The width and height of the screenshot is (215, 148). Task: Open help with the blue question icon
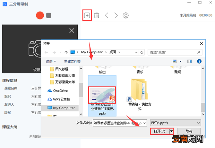pyautogui.click(x=199, y=61)
